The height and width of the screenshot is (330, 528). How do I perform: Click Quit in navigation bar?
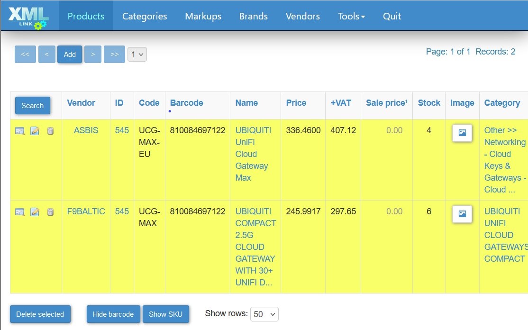392,16
